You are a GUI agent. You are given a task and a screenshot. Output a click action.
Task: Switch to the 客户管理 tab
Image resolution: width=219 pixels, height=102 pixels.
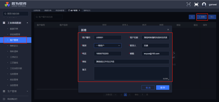(74, 10)
